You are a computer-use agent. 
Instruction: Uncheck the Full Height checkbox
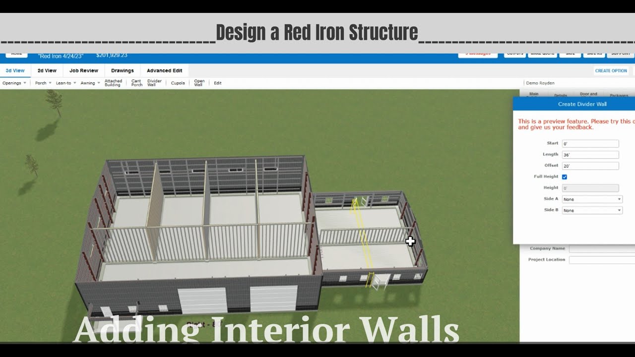coord(565,177)
